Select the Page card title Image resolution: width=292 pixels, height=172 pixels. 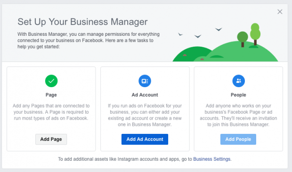click(x=51, y=95)
